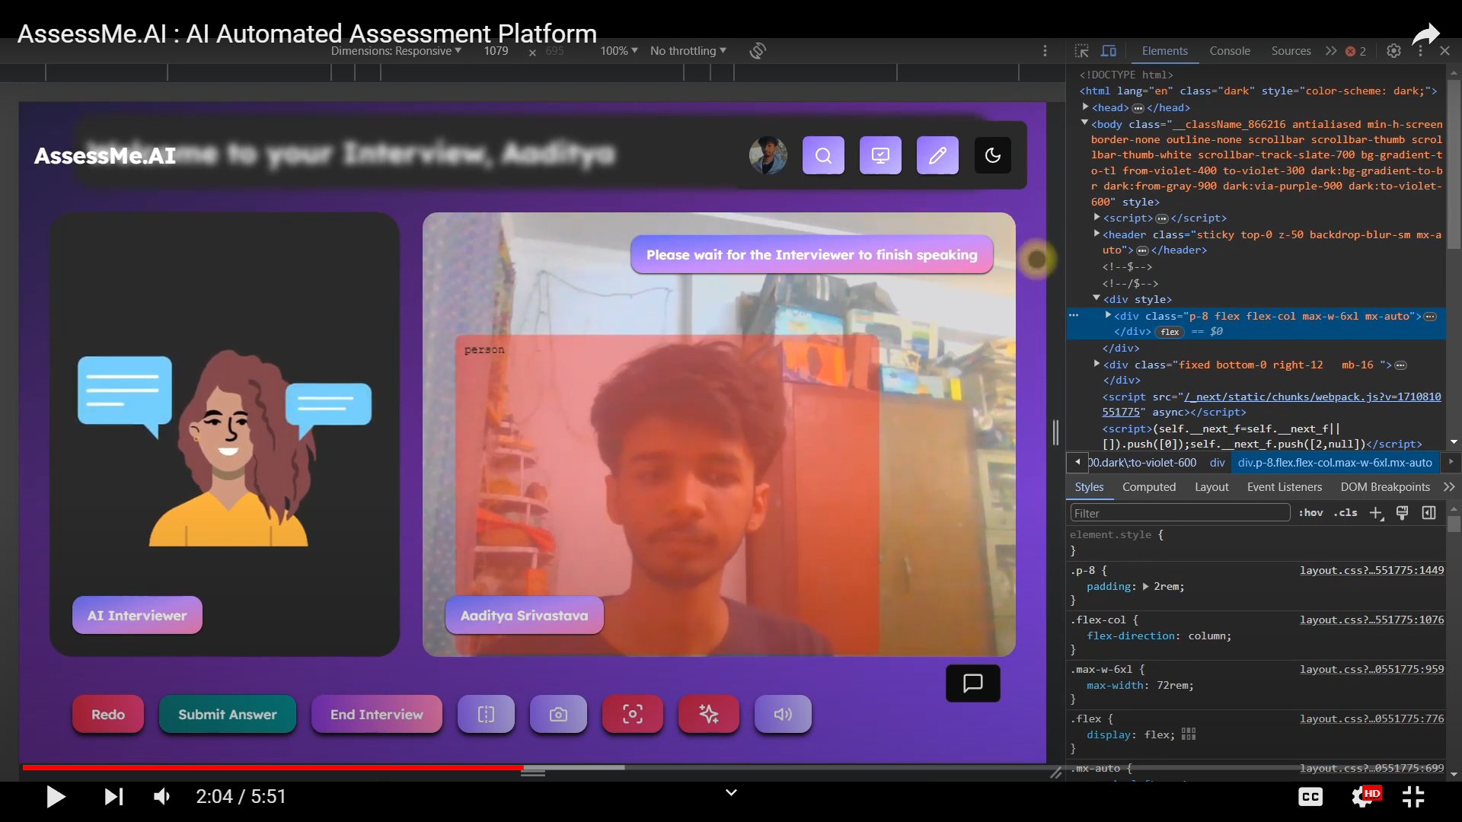This screenshot has height=822, width=1462.
Task: Click the End Interview button
Action: 376,714
